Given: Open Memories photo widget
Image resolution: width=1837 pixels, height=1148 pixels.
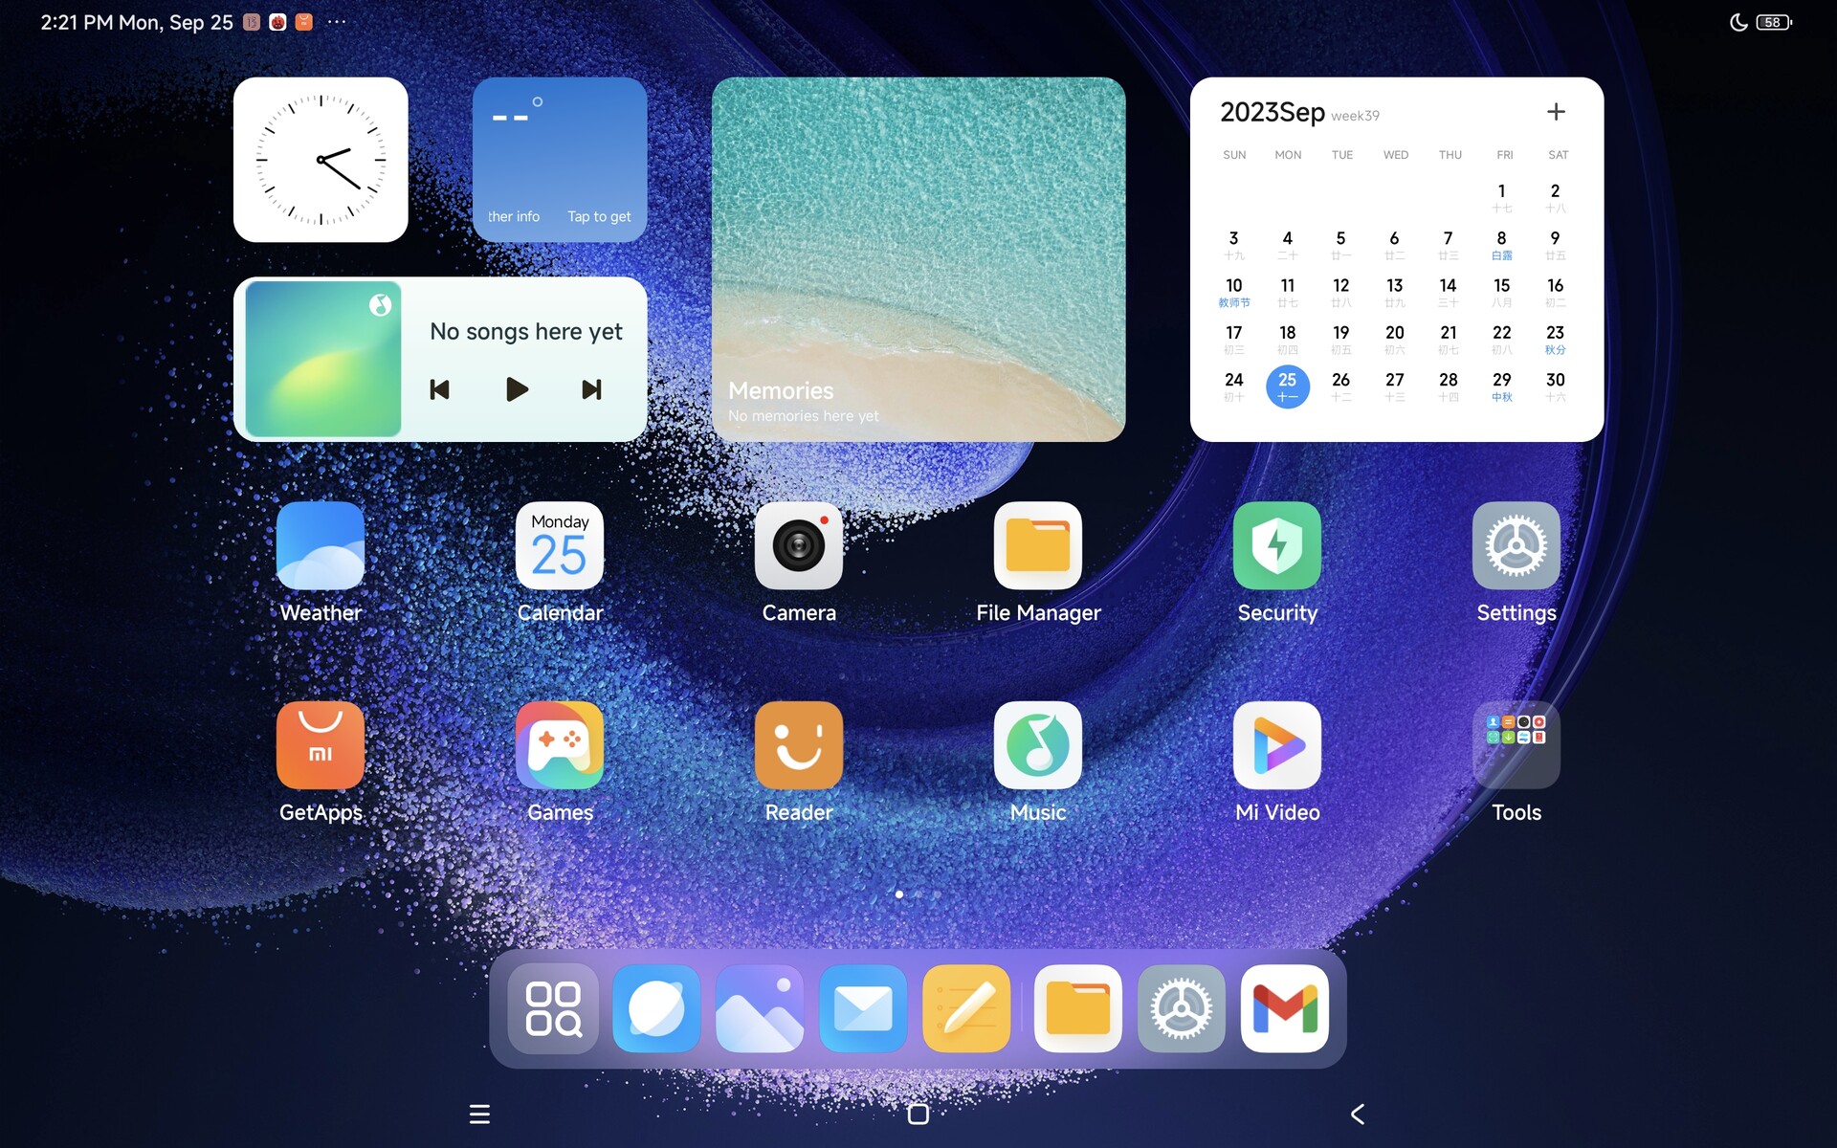Looking at the screenshot, I should coord(919,259).
